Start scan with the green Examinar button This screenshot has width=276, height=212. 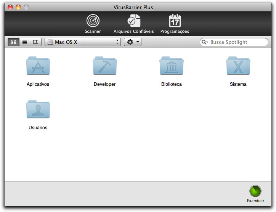tap(255, 191)
